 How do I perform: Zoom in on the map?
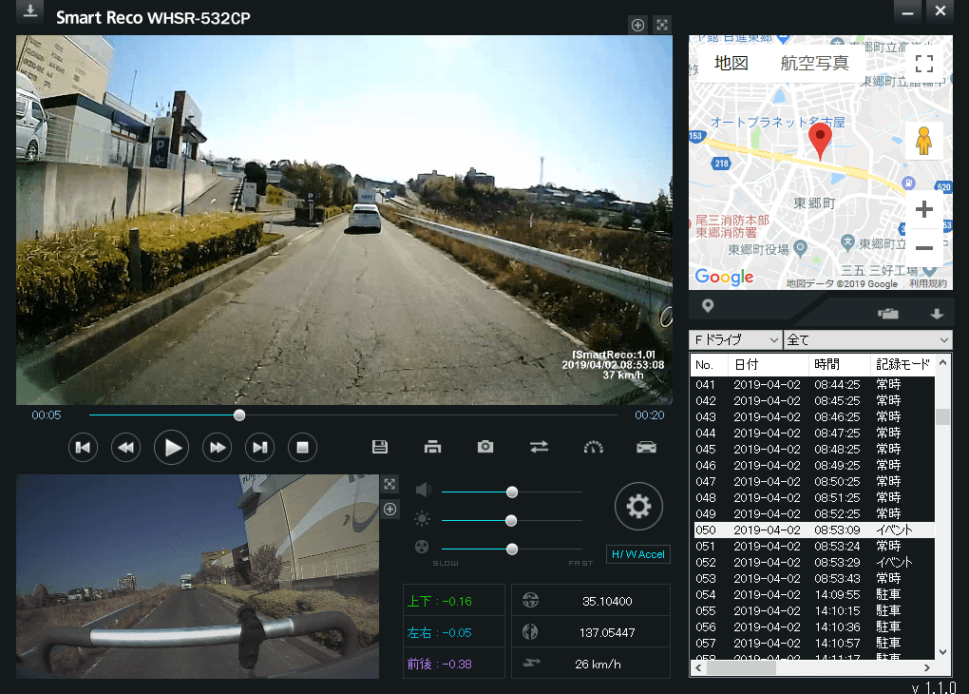[x=923, y=210]
